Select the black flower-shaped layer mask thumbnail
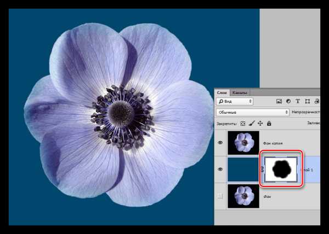Image resolution: width=329 pixels, height=234 pixels. pos(281,169)
